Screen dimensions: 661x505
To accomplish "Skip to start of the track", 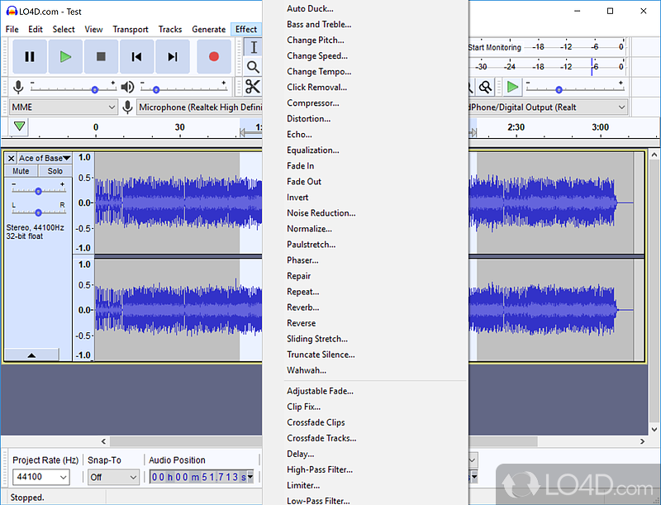I will (136, 56).
